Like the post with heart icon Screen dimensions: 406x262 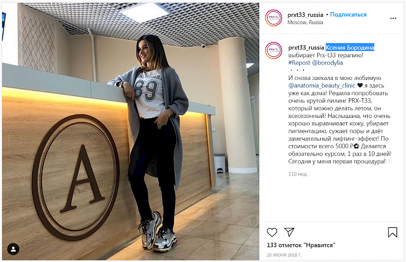tap(272, 232)
